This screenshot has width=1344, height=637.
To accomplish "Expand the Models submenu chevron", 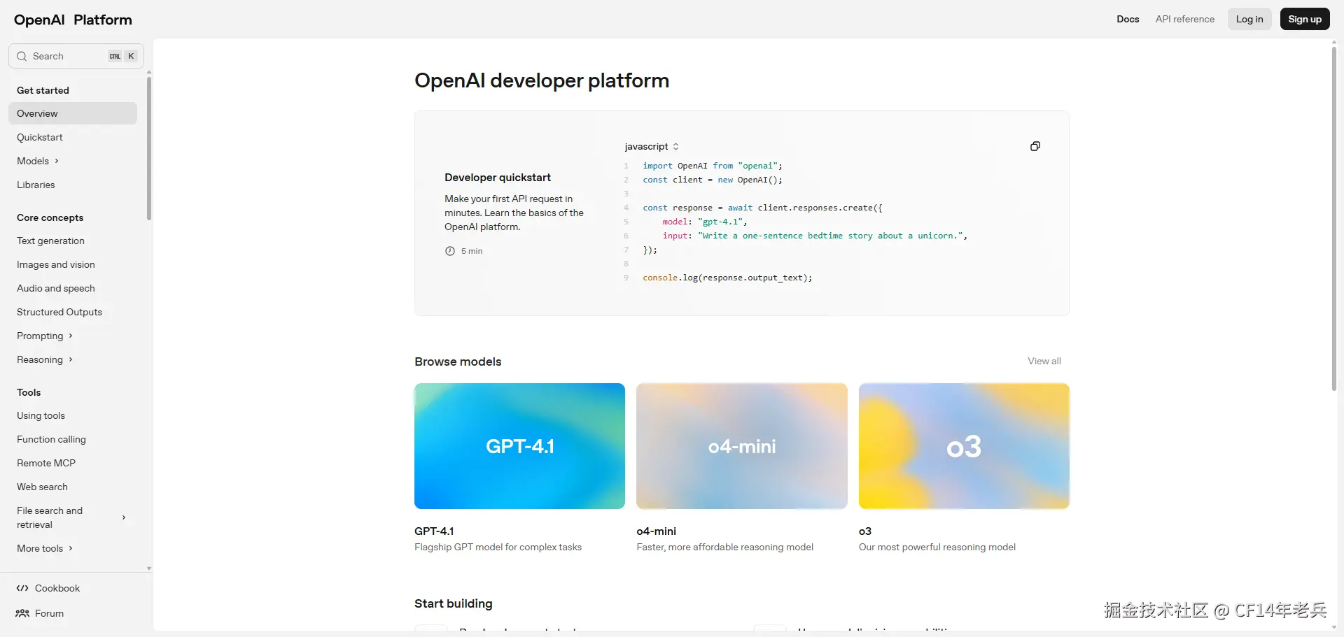I will pyautogui.click(x=57, y=161).
